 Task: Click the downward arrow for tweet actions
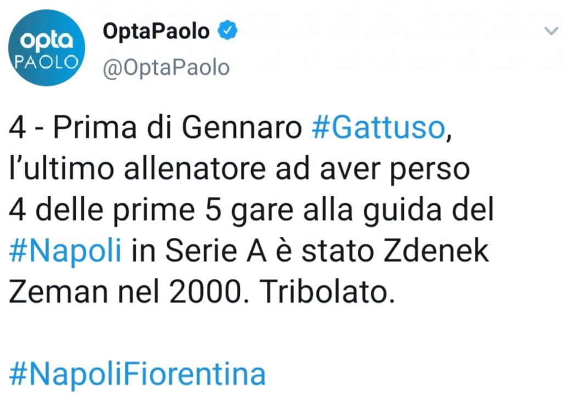(x=552, y=31)
